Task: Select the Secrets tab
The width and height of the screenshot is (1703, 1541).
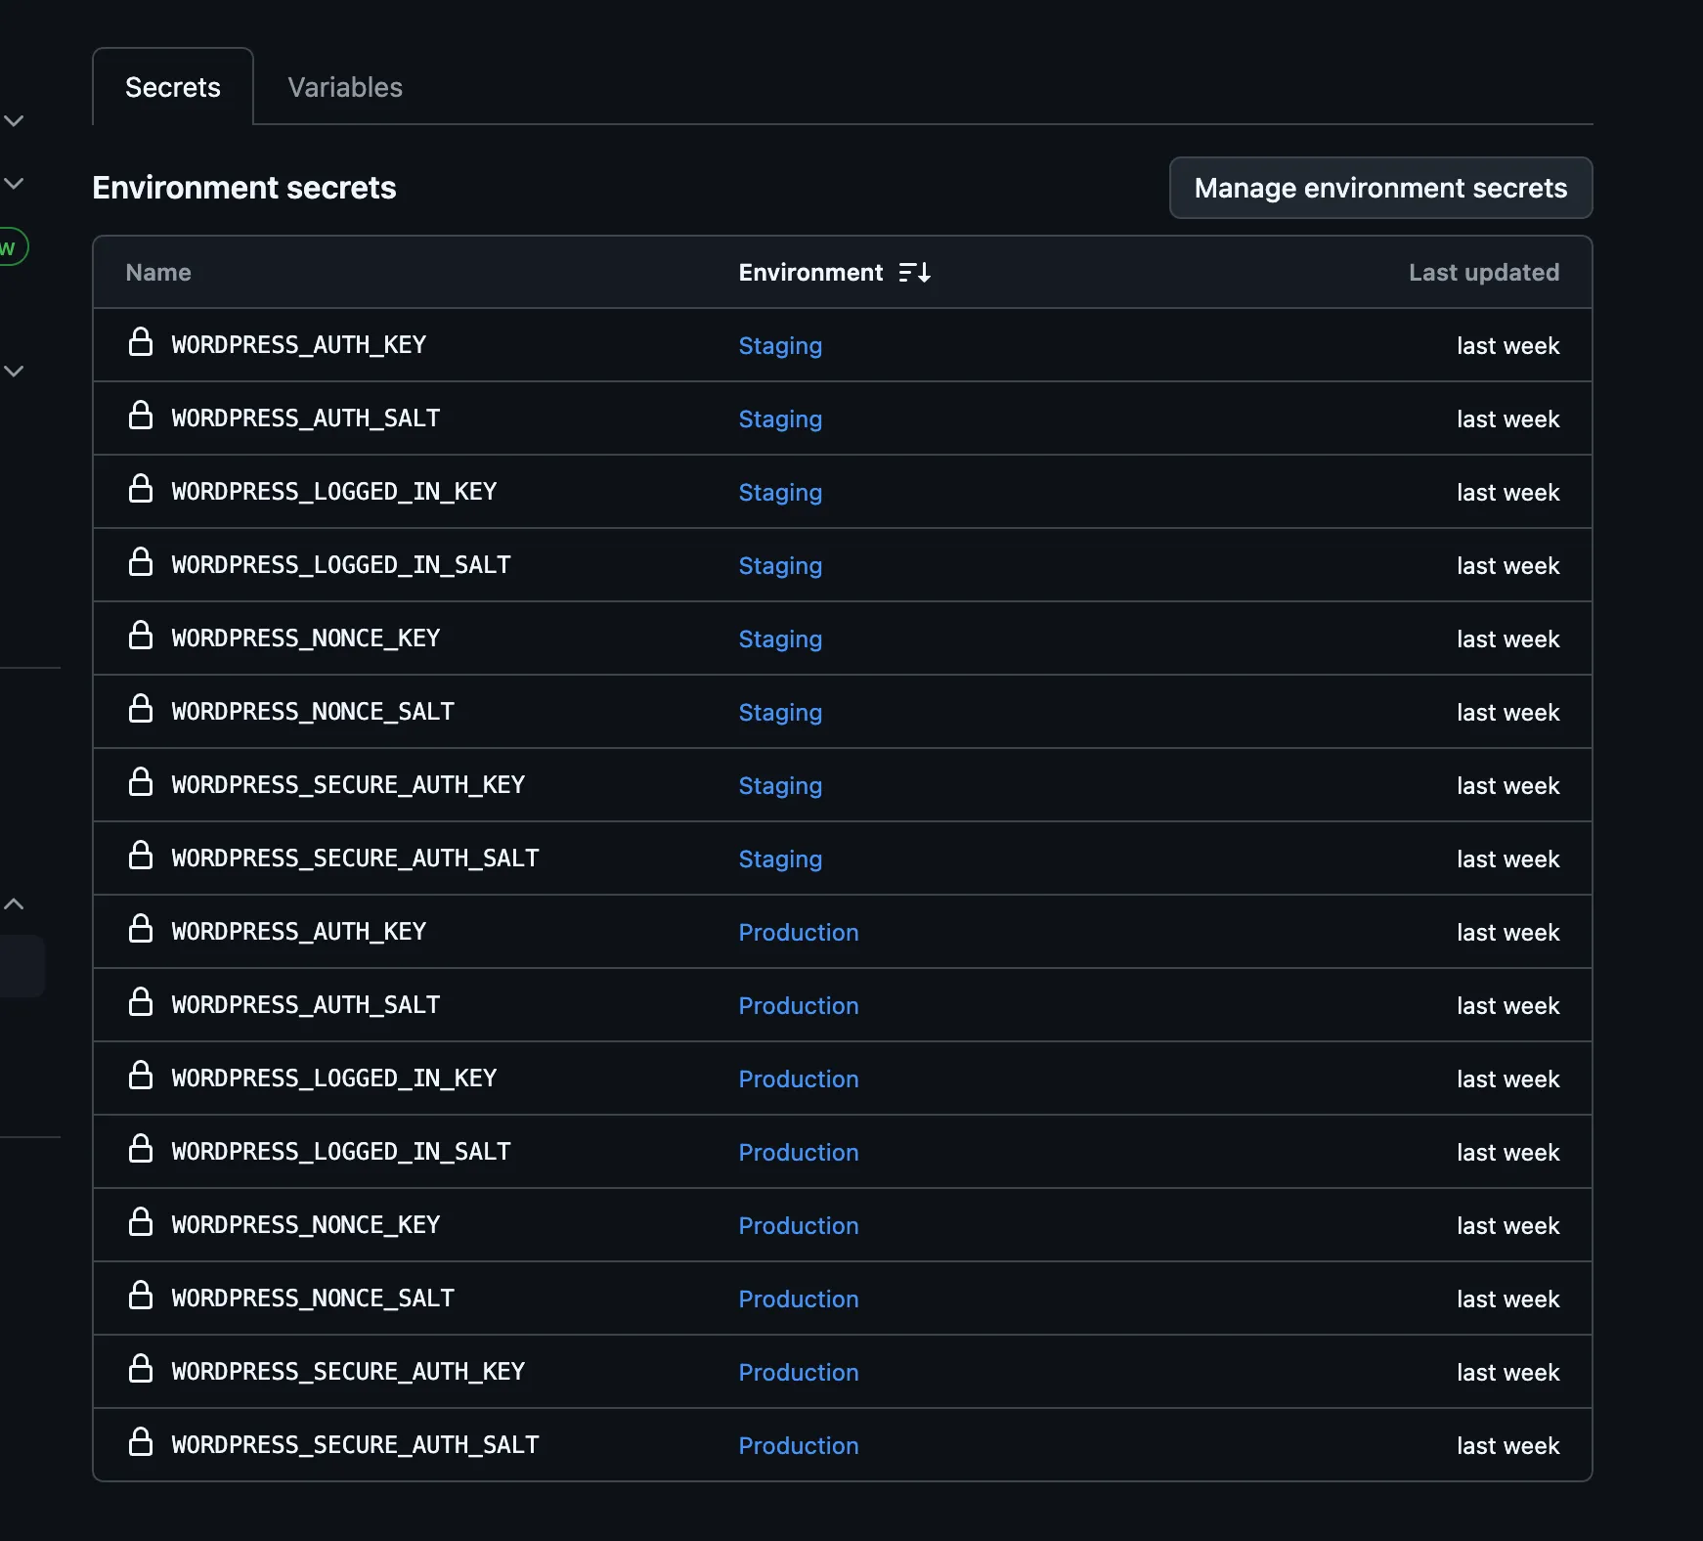Action: click(x=173, y=88)
